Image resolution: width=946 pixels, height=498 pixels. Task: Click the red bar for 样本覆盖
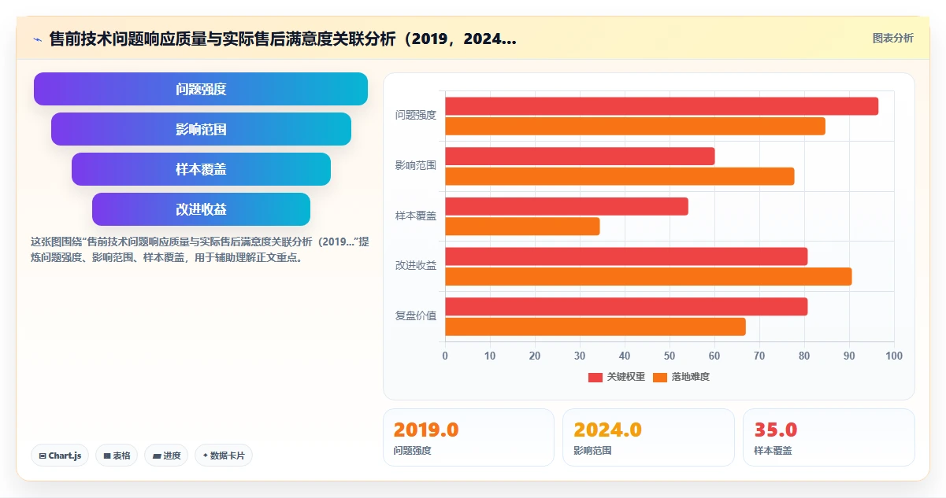(x=567, y=206)
